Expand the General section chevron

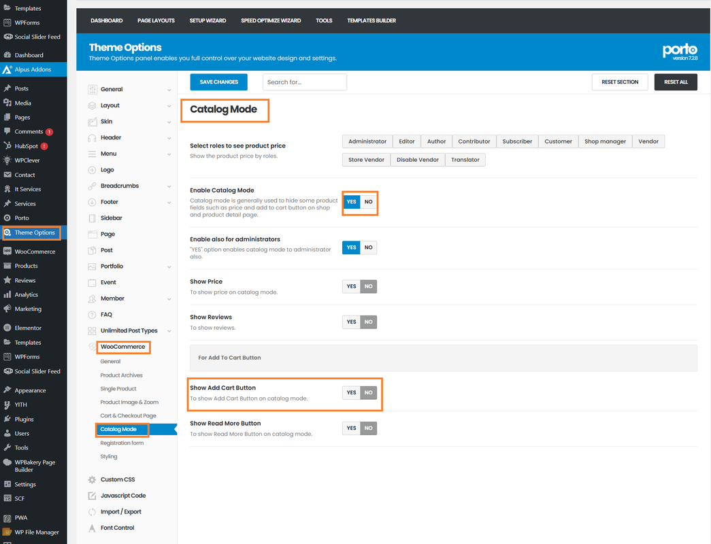[x=169, y=90]
